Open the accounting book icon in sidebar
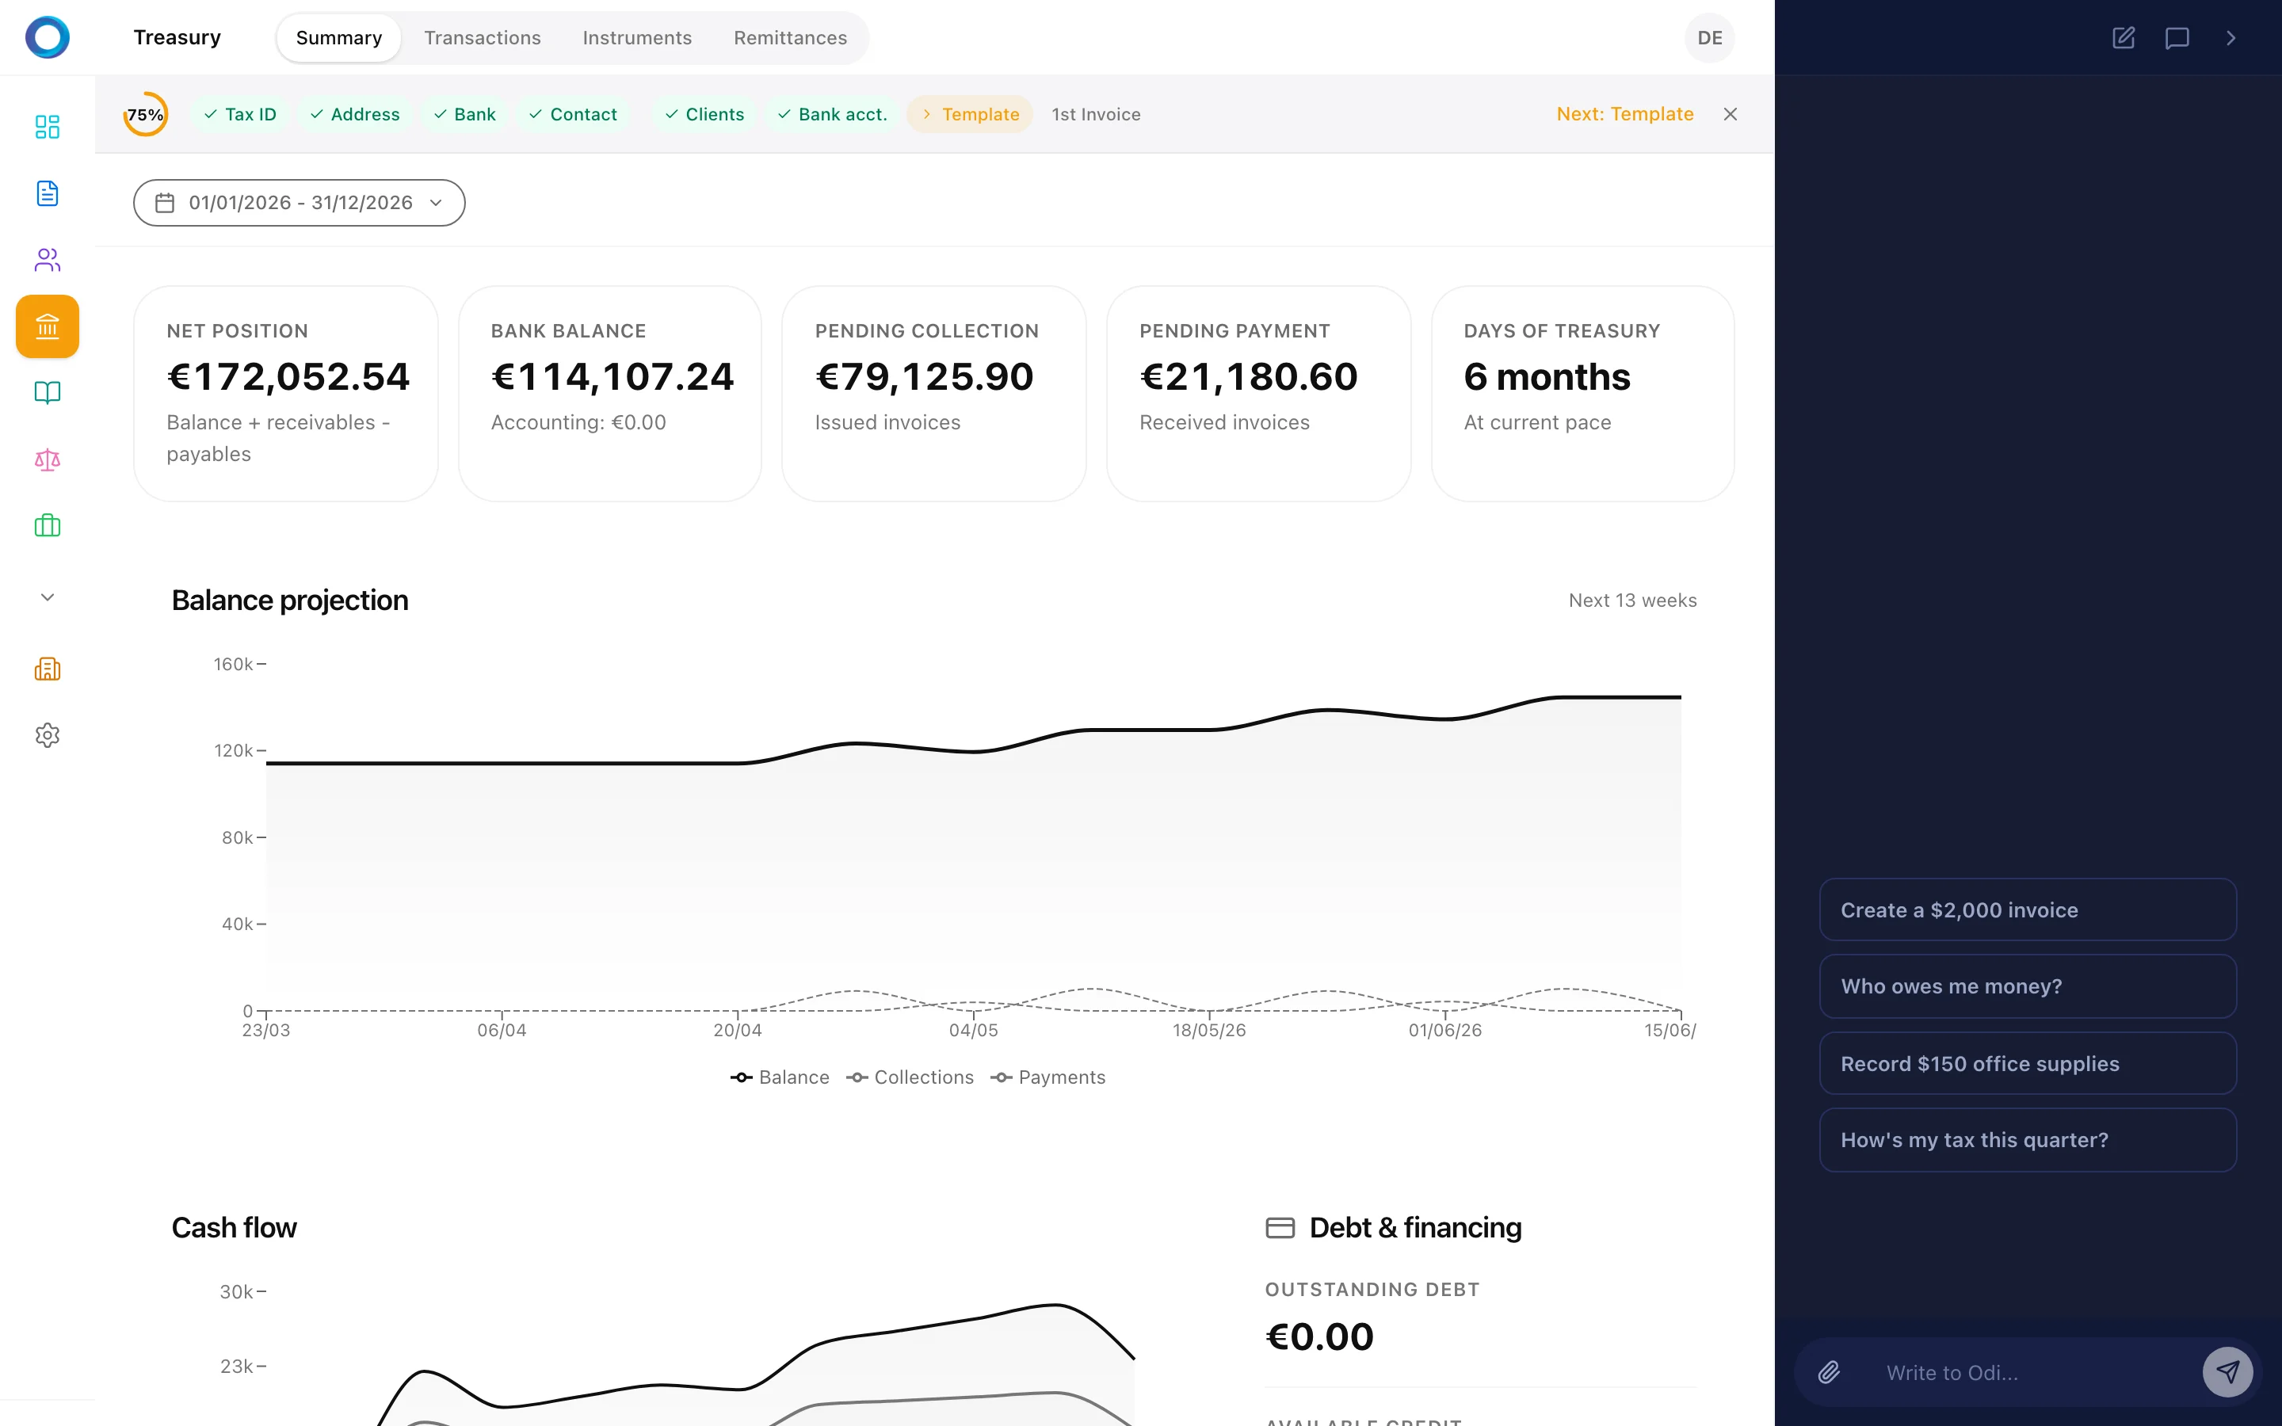Image resolution: width=2282 pixels, height=1426 pixels. [x=48, y=392]
